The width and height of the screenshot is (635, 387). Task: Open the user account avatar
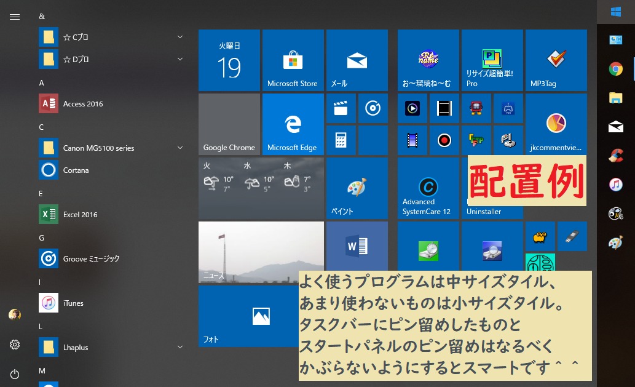[15, 314]
